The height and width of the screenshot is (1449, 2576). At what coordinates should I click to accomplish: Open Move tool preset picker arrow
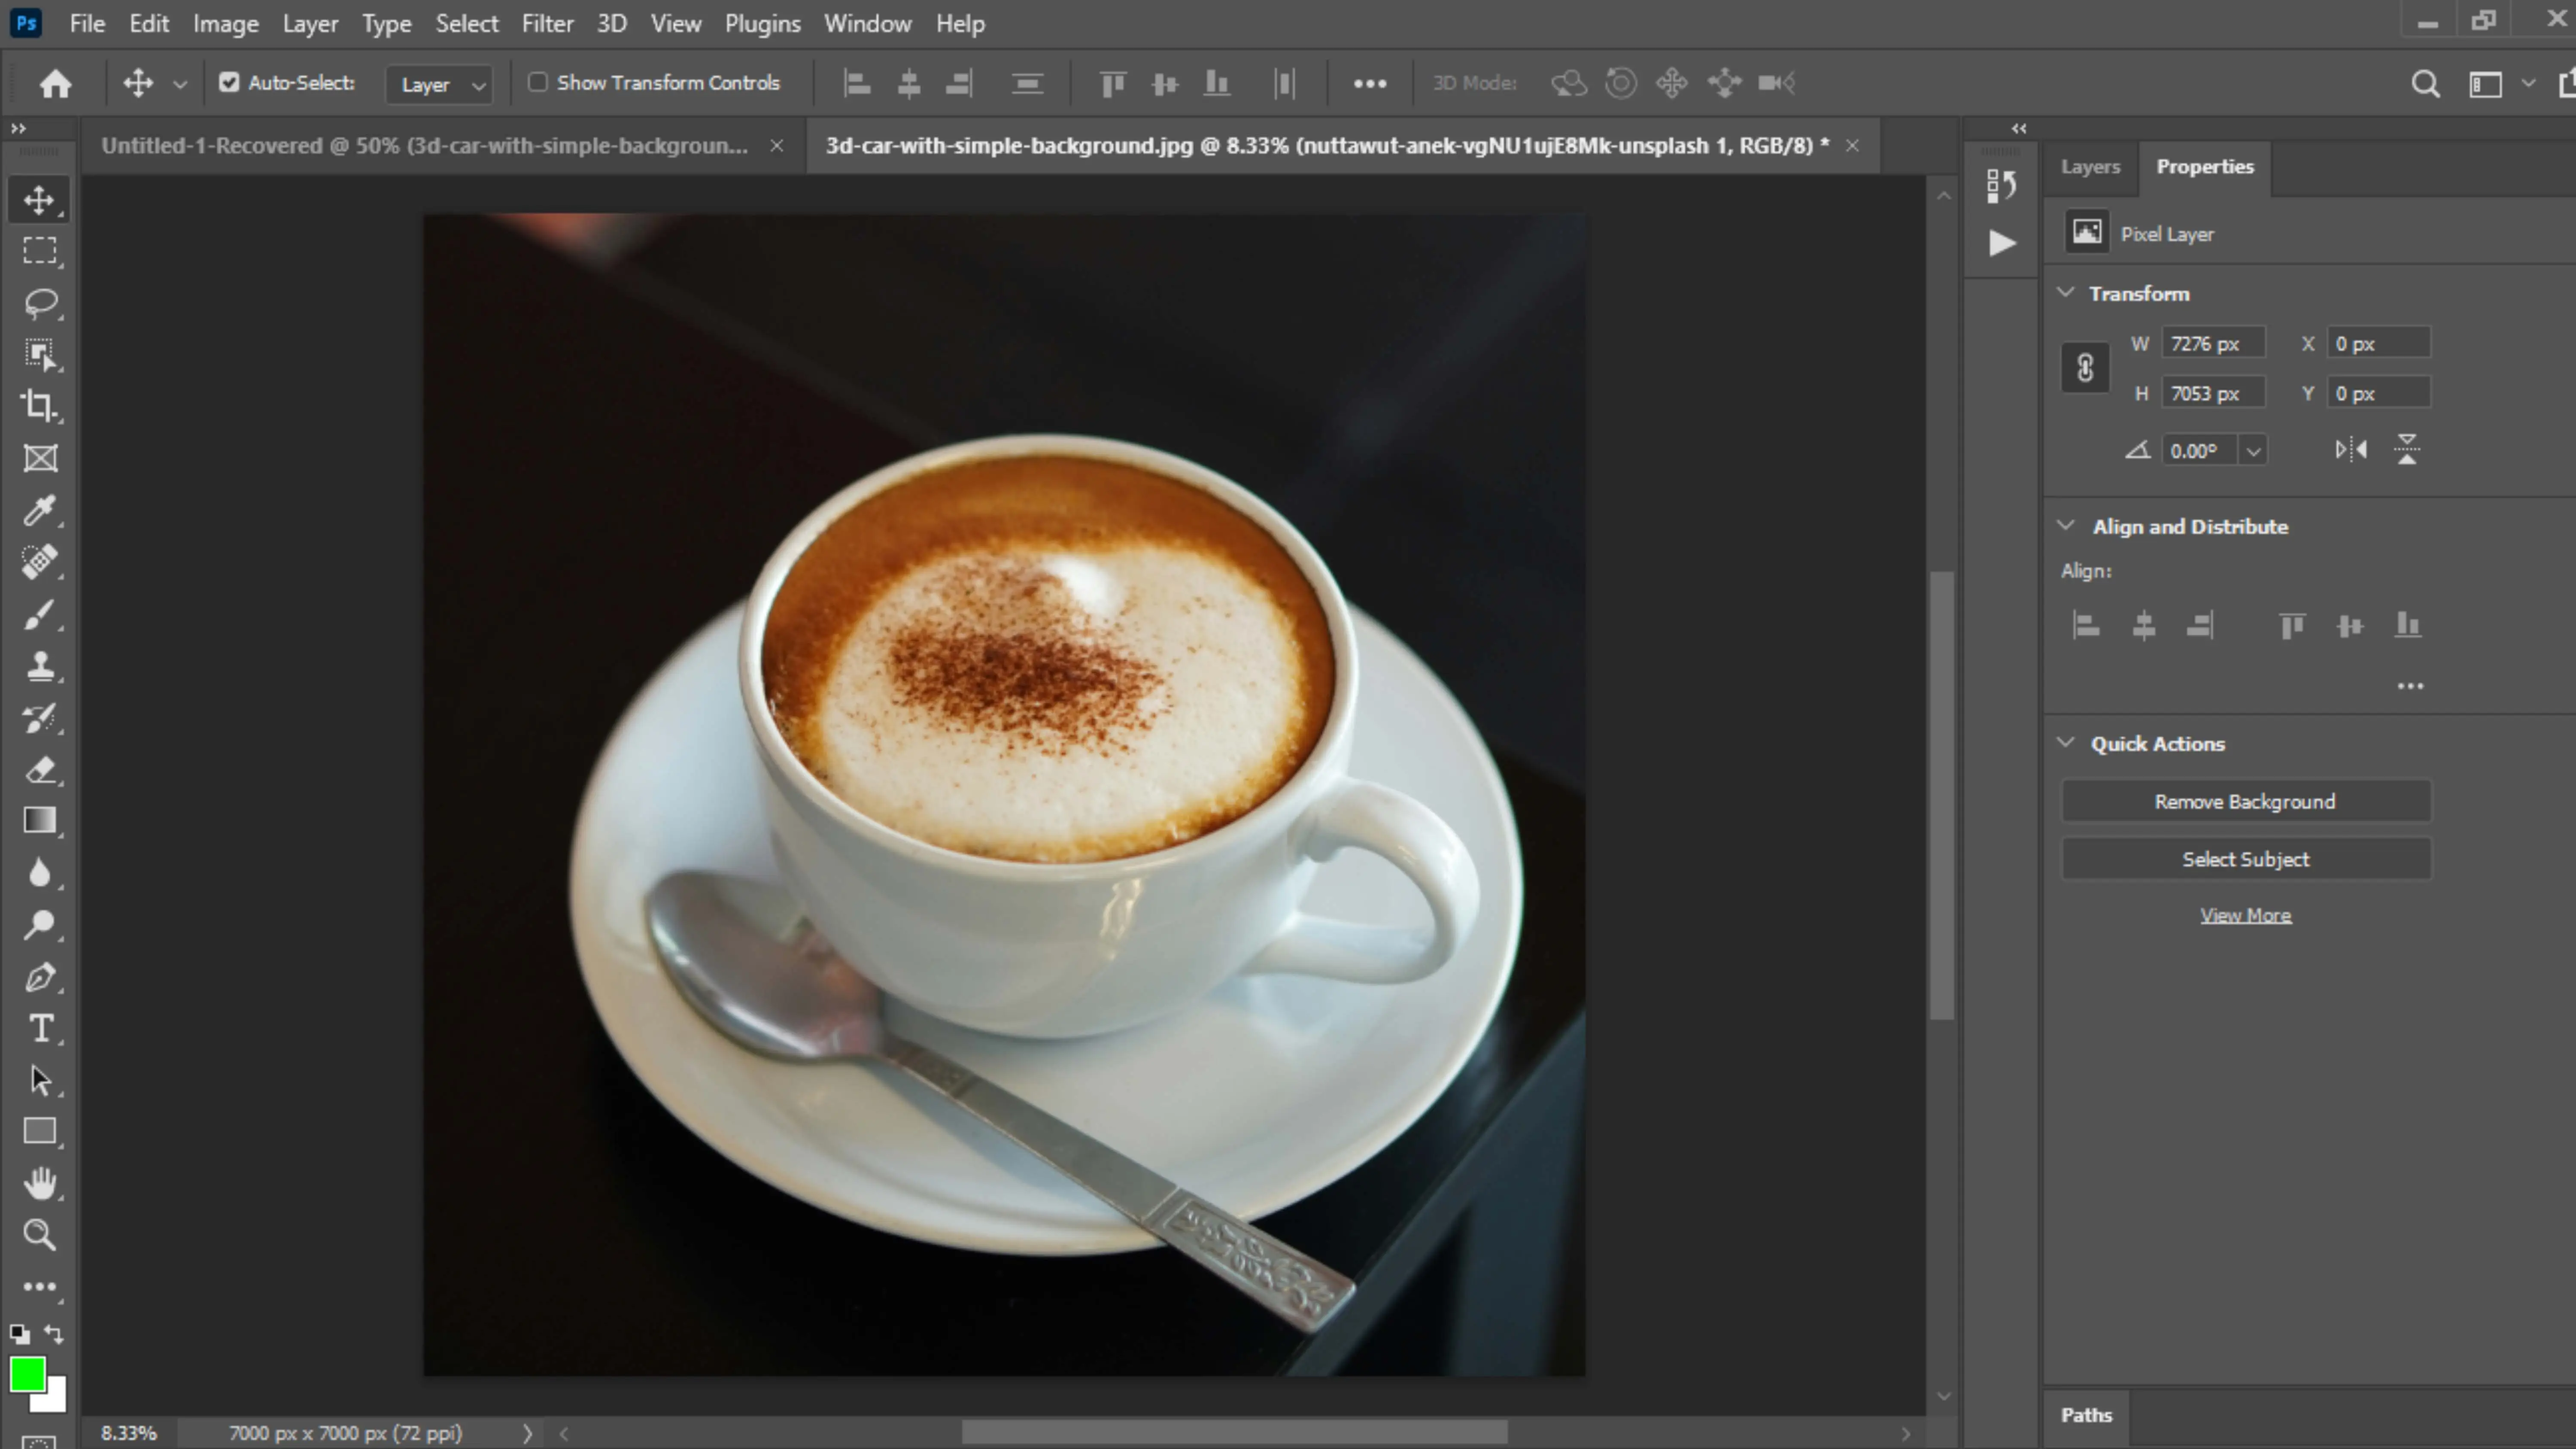coord(180,84)
